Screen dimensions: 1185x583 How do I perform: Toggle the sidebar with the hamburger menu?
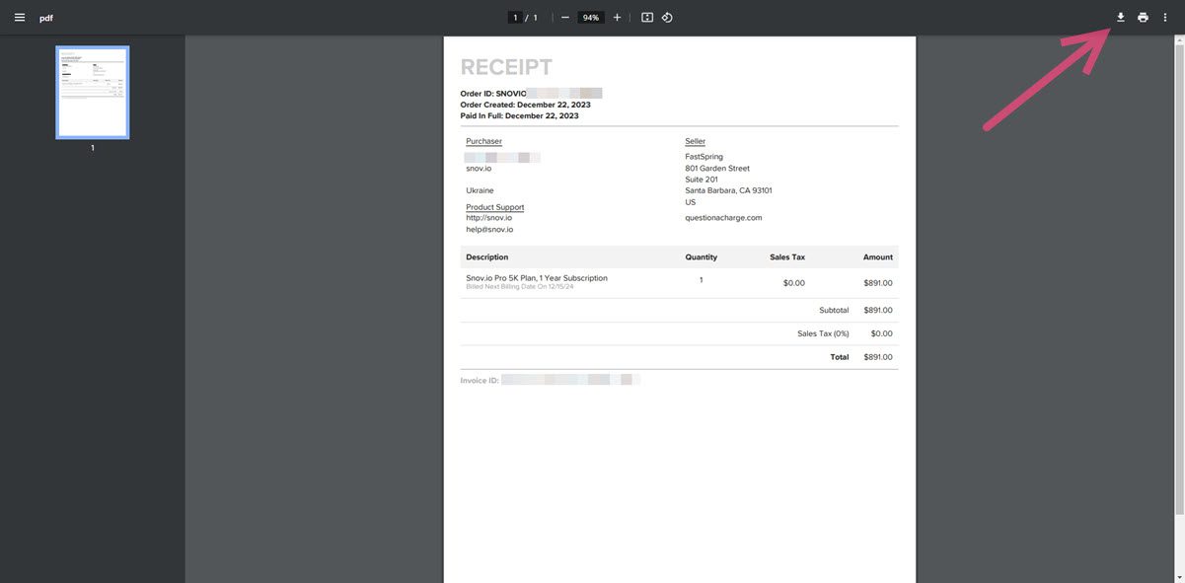coord(20,18)
